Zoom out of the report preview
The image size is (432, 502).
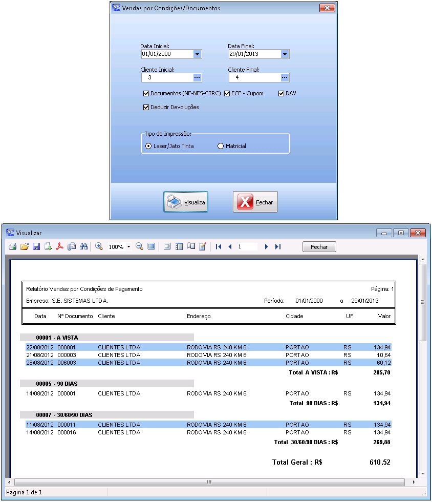click(x=139, y=246)
